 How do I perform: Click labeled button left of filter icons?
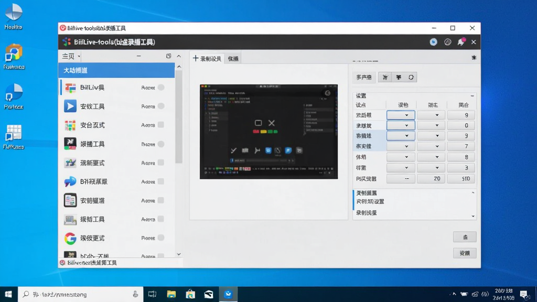(364, 78)
